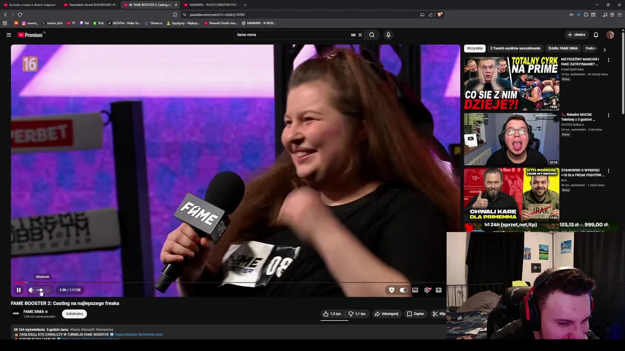
Task: Open the player settings gear
Action: tap(427, 290)
